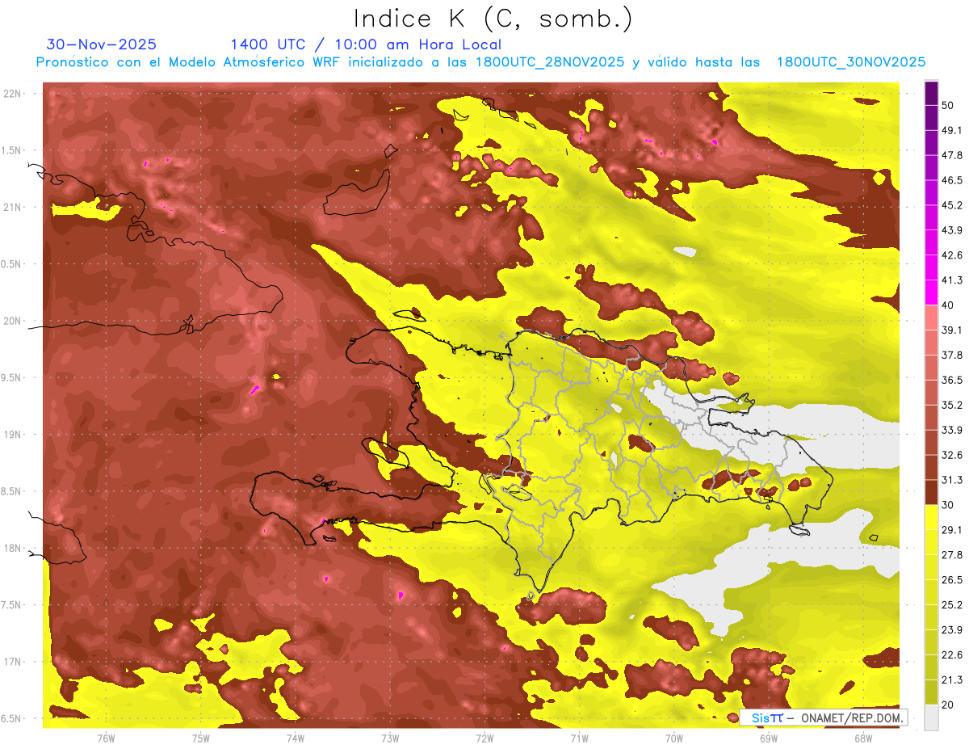Click the latitude label '19N'
Screen dimensions: 969x749
click(11, 434)
